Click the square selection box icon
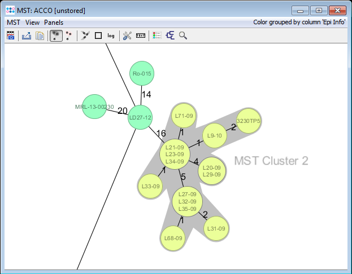 (x=98, y=36)
